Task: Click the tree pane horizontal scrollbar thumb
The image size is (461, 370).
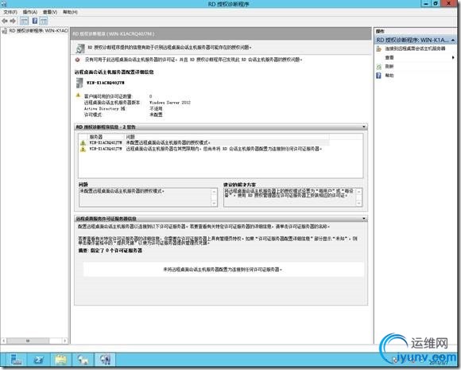Action: click(28, 341)
